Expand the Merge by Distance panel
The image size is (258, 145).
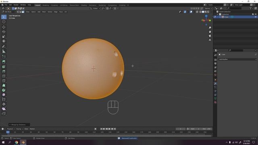[19, 124]
